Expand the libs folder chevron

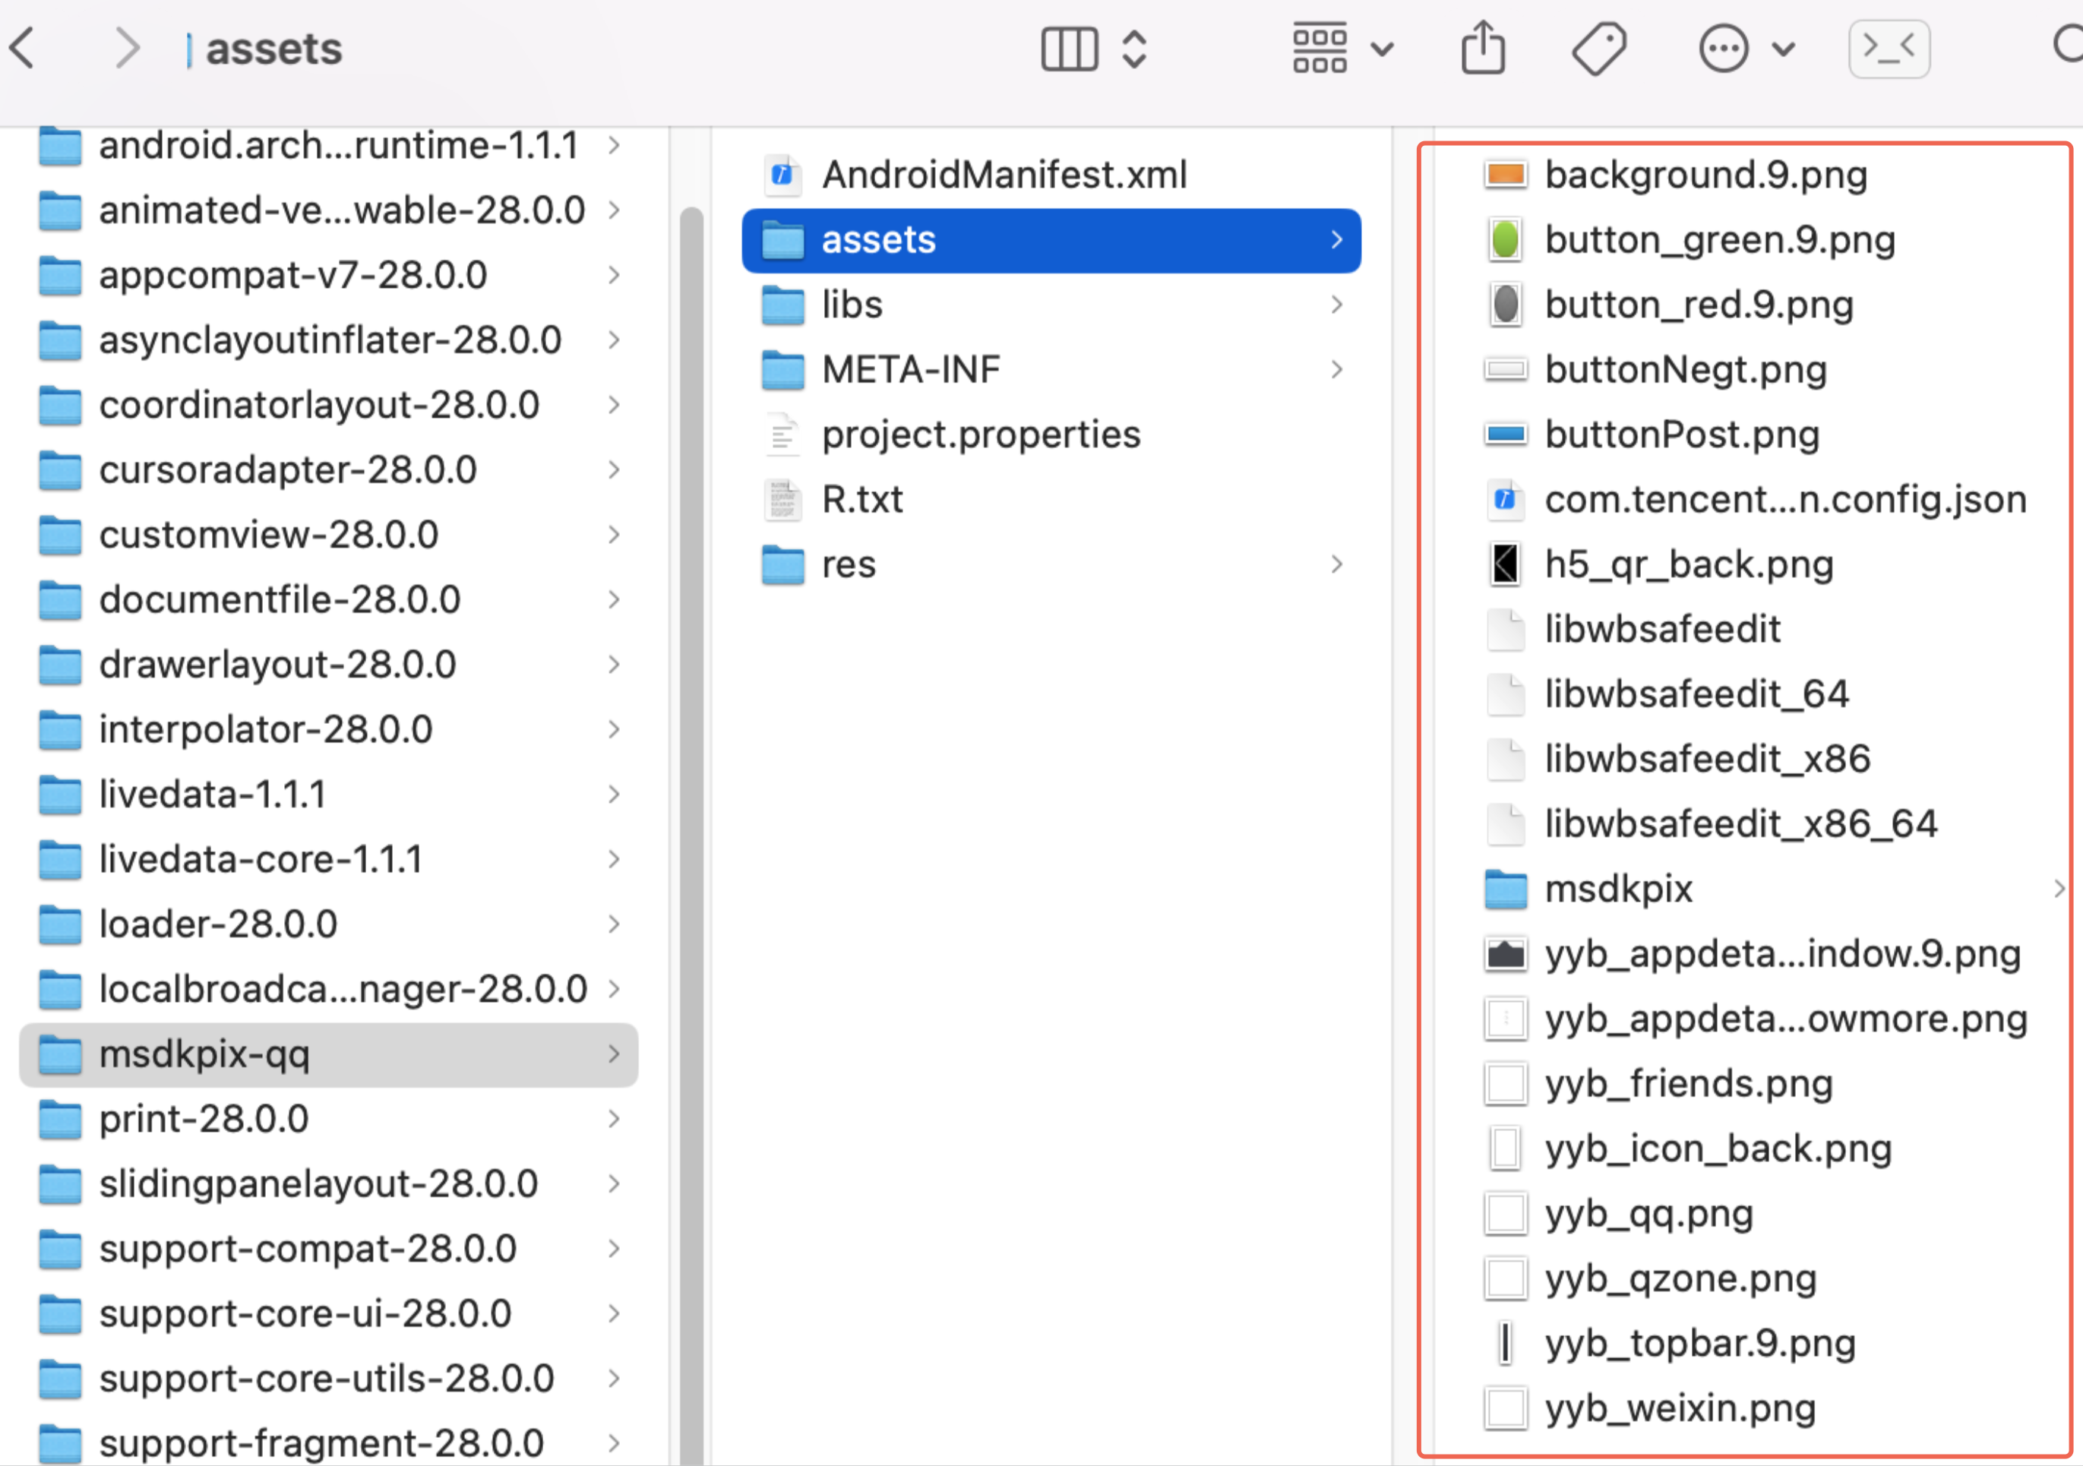1336,305
